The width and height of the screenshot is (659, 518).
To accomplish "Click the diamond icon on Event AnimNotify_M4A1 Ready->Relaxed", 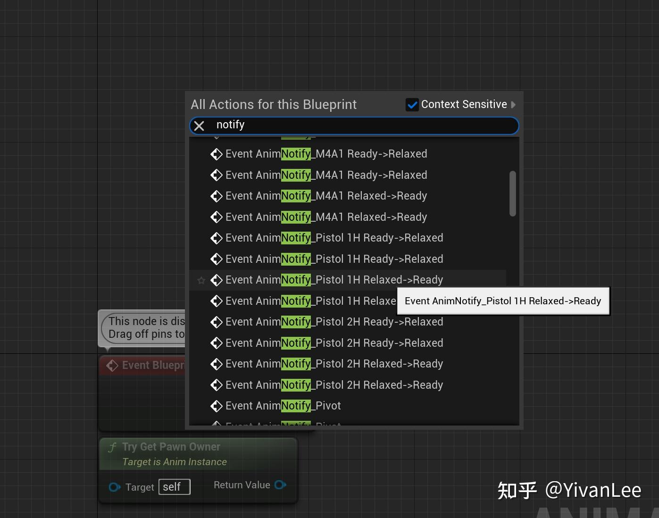I will [217, 154].
